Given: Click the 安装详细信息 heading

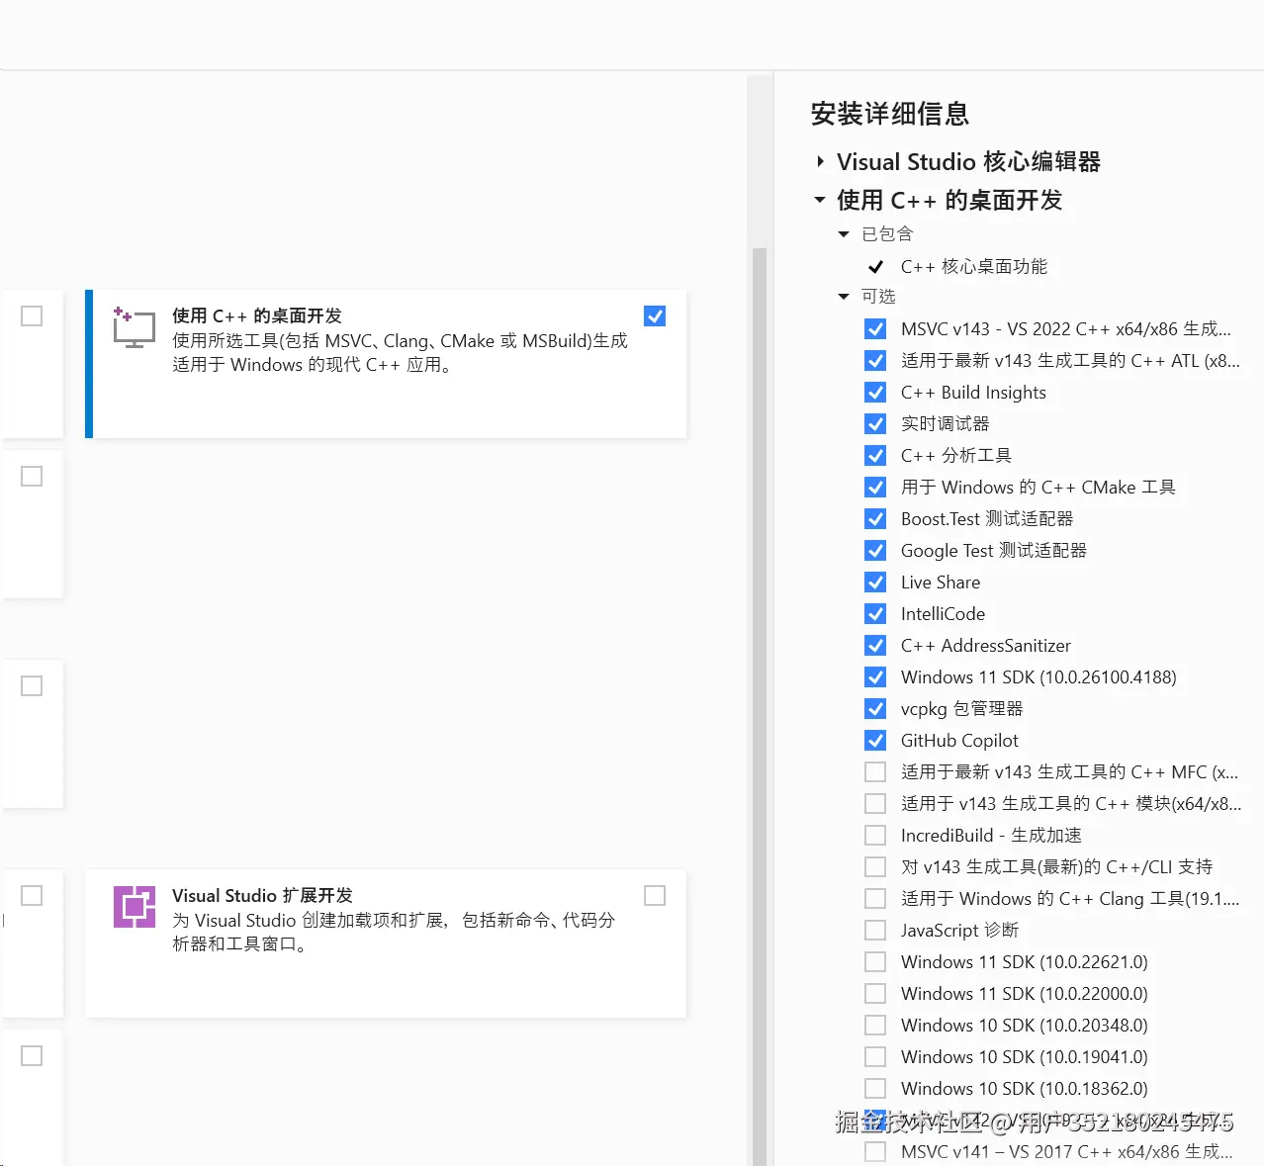Looking at the screenshot, I should [890, 114].
